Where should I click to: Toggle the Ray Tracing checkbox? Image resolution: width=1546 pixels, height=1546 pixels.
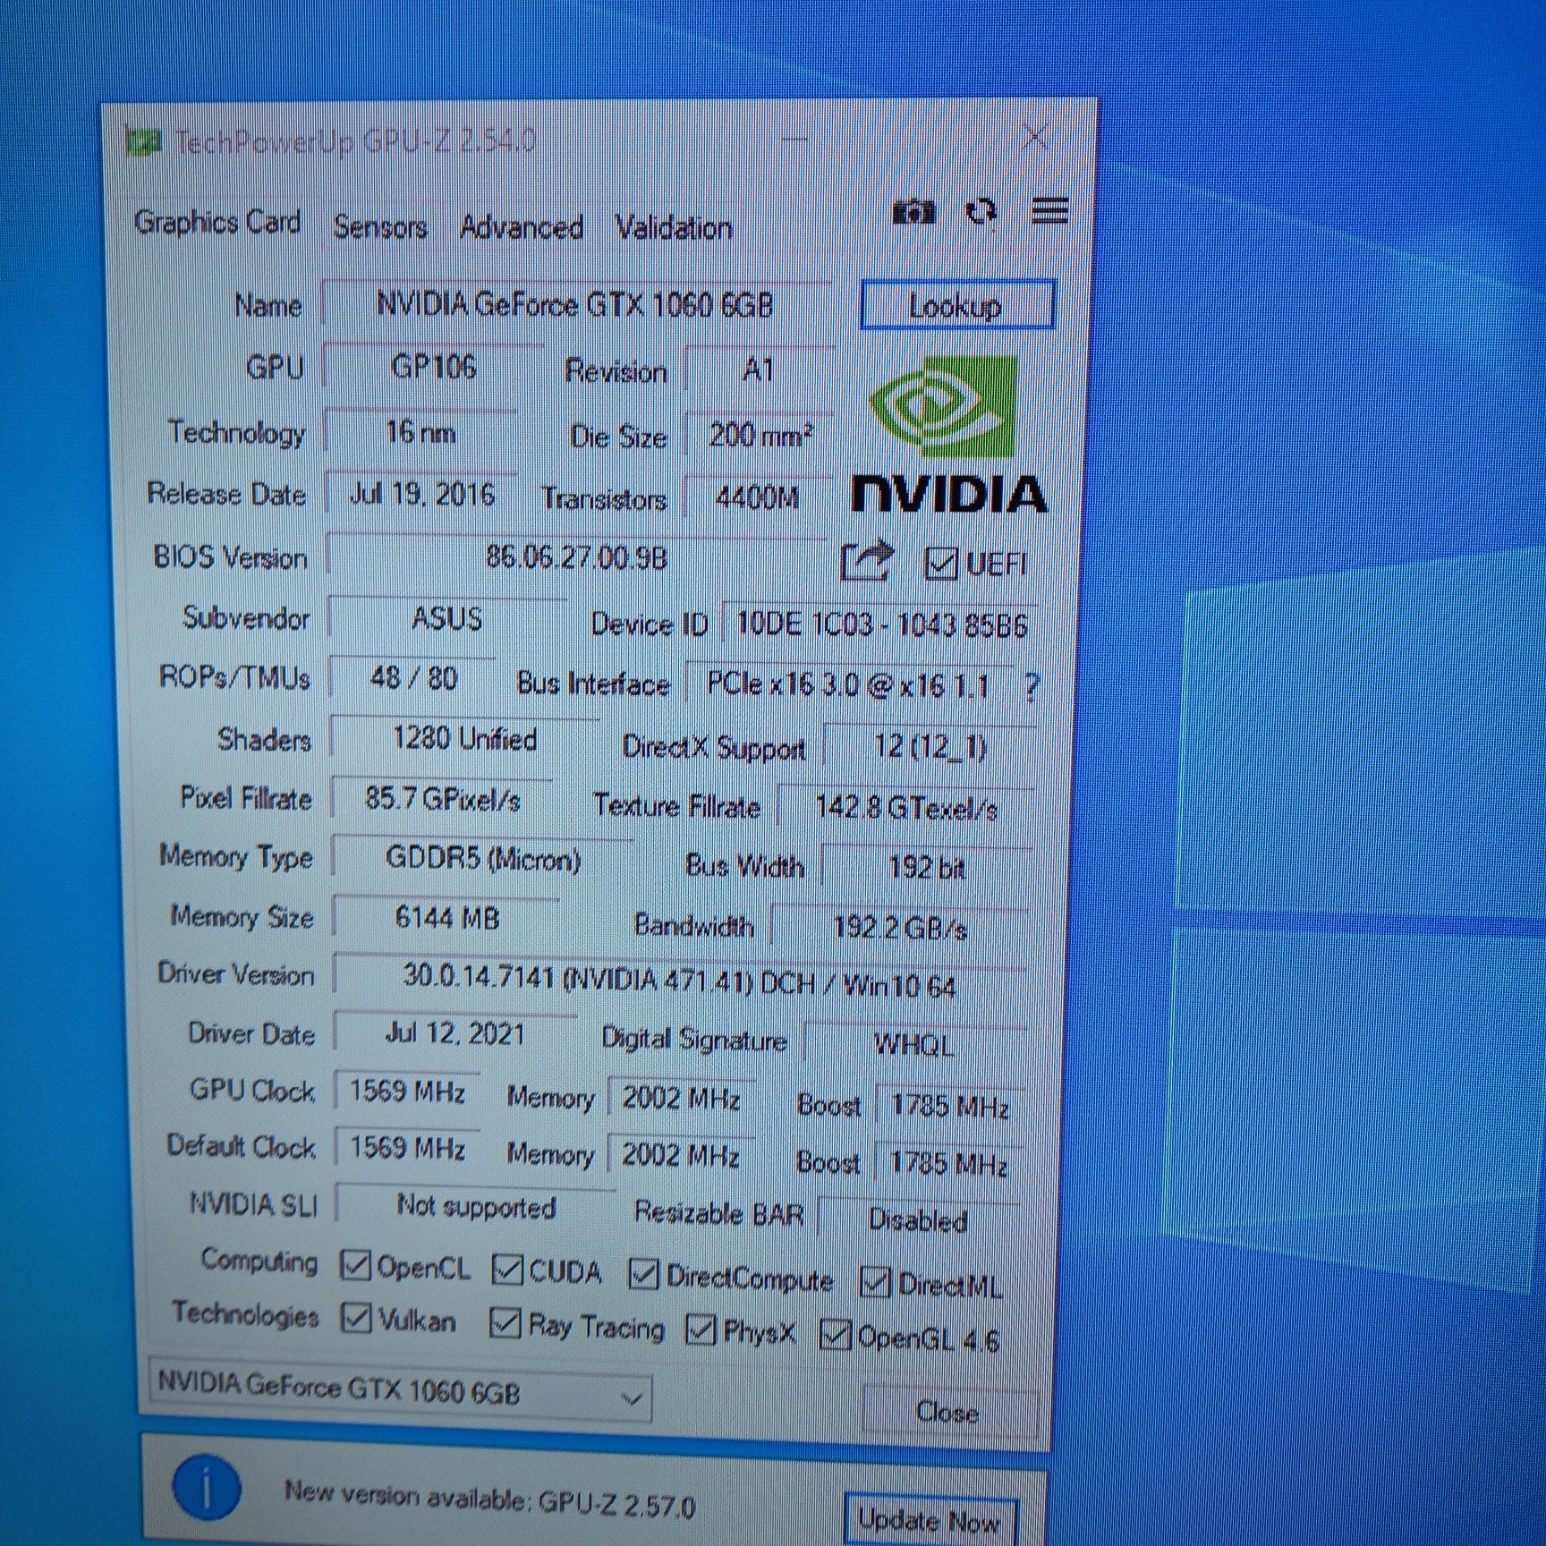(x=505, y=1322)
